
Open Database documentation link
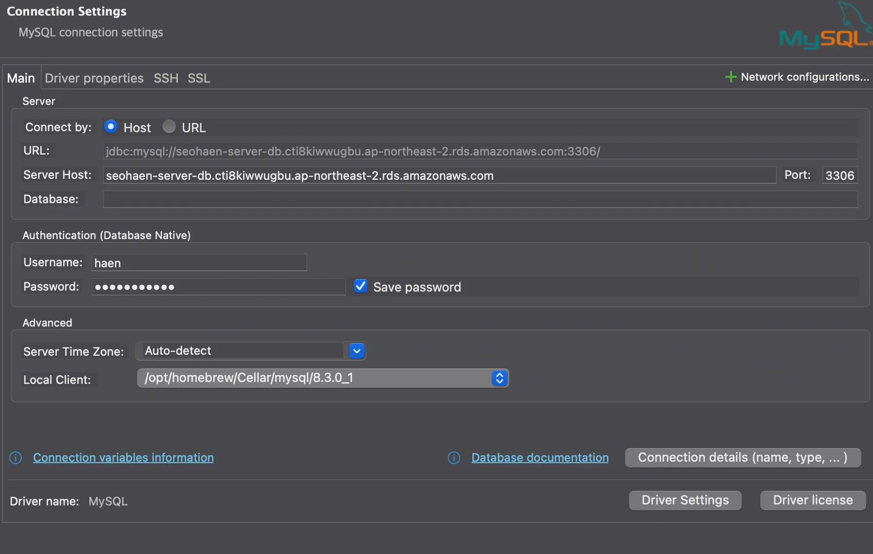[540, 458]
